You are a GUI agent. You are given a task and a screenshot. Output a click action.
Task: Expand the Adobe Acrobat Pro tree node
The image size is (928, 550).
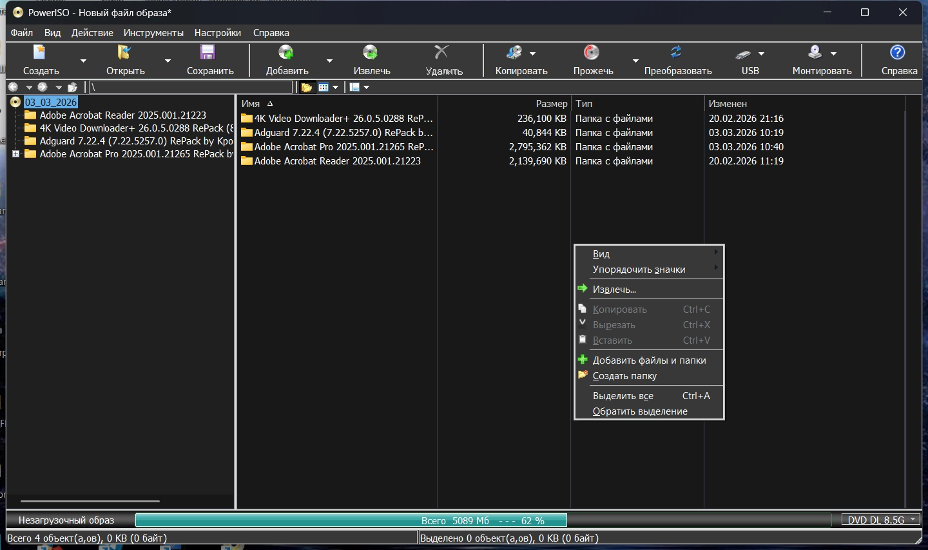15,154
